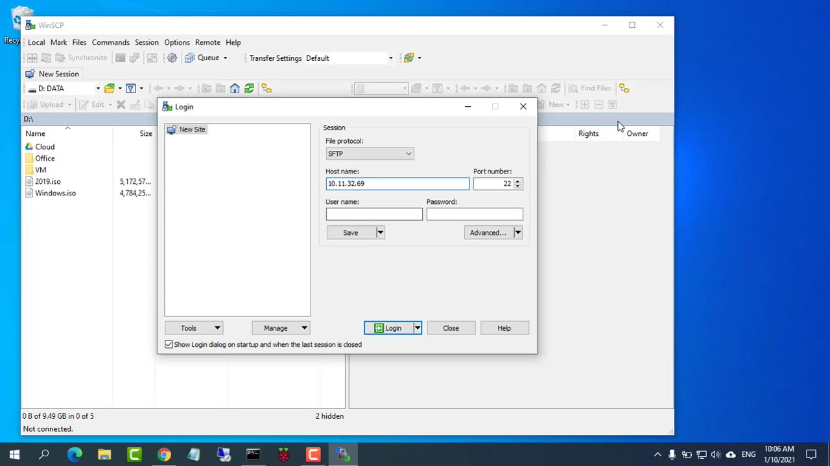Click the taskbar search icon
The image size is (830, 466).
[x=44, y=454]
